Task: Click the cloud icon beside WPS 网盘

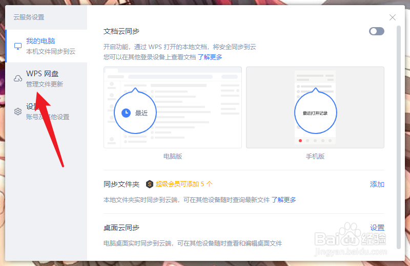Action: (x=18, y=79)
